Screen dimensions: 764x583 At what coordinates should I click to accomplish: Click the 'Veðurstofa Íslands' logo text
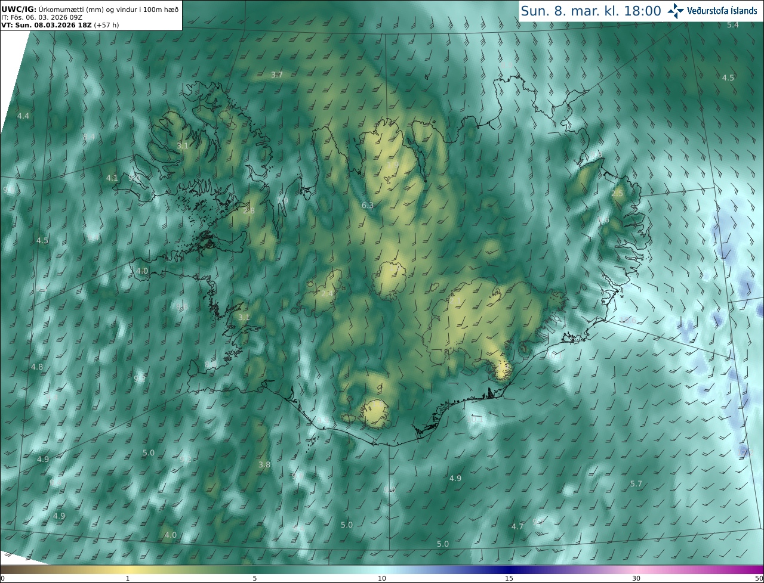click(x=722, y=11)
